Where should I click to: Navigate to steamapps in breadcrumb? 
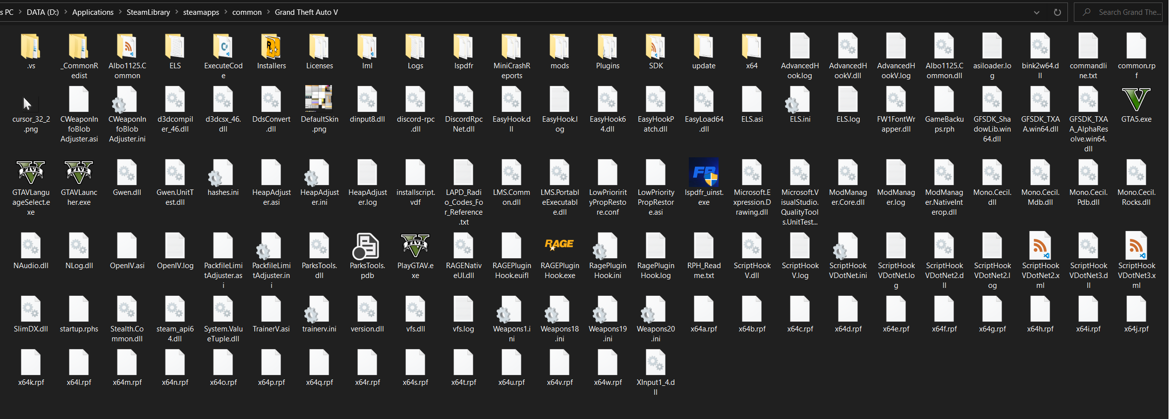201,12
